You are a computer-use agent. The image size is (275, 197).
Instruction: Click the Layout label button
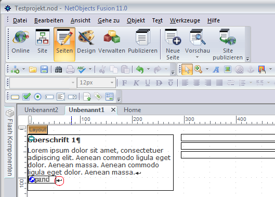(x=37, y=130)
